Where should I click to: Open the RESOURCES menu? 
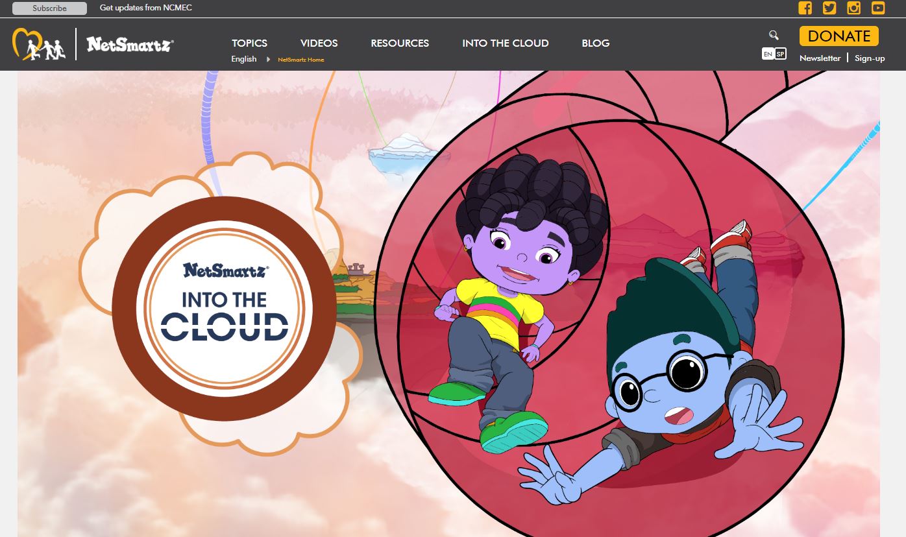tap(400, 43)
